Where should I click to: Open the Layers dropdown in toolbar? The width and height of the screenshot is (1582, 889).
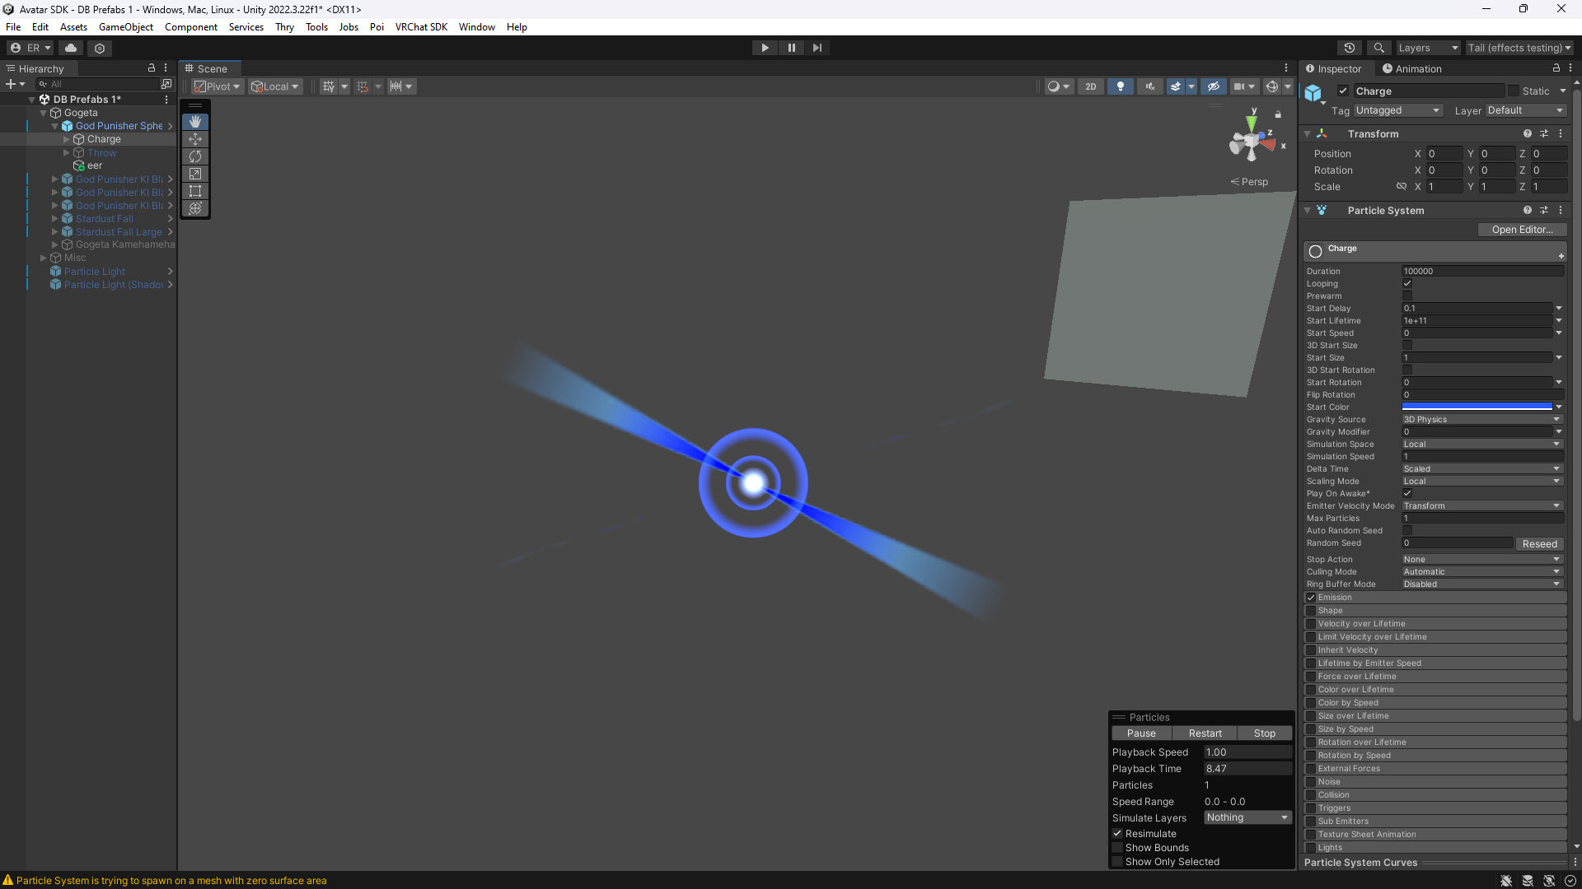[1428, 48]
